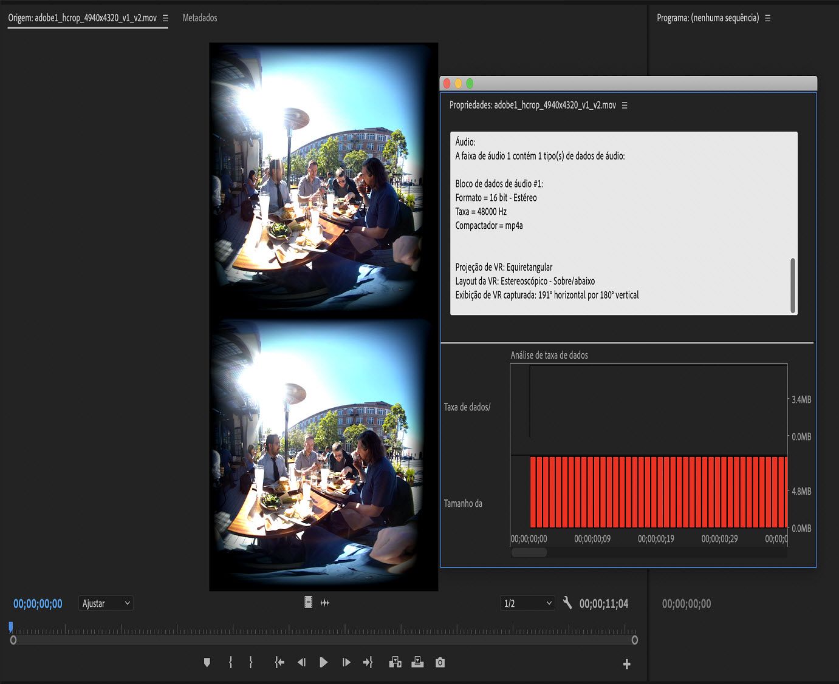This screenshot has height=684, width=839.
Task: Start playback of the clip
Action: coord(323,662)
